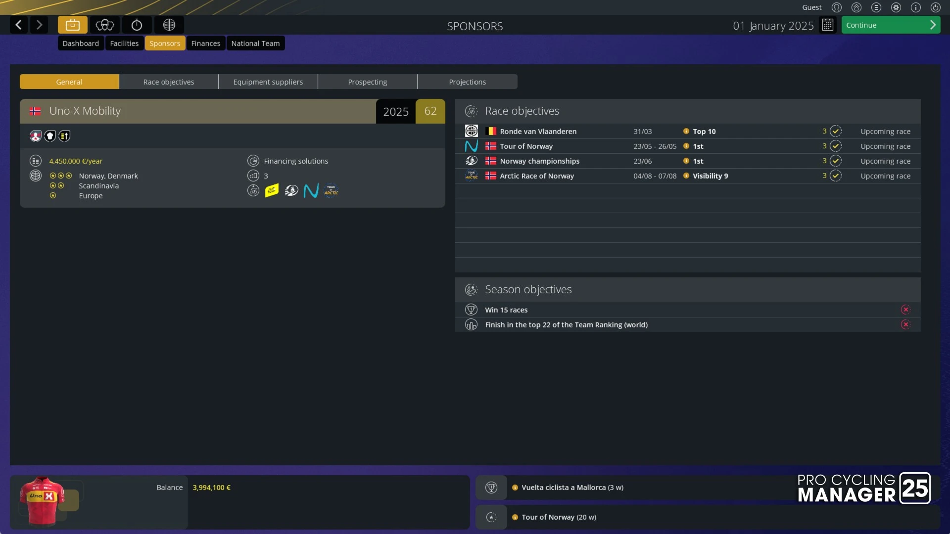Toggle the checkmark for Ronde van Vlaanderen

tap(836, 131)
